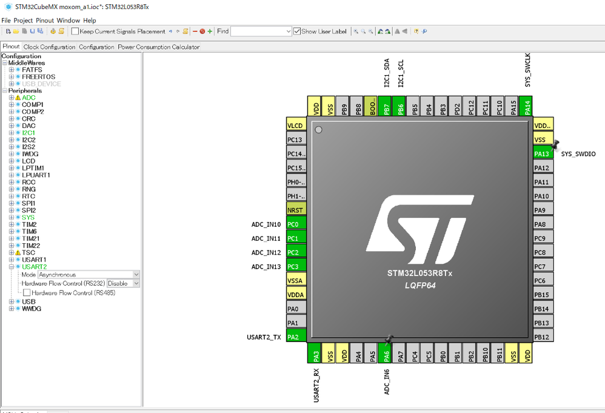Open the USART2 Mode dropdown
Viewport: 605px width, 413px height.
point(136,275)
